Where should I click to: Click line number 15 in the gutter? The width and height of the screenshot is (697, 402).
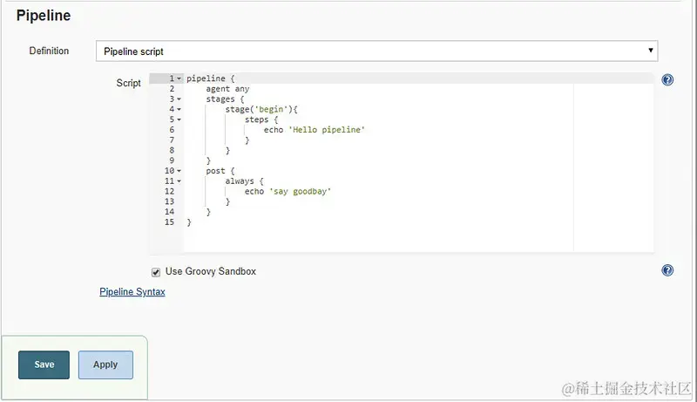(x=169, y=221)
